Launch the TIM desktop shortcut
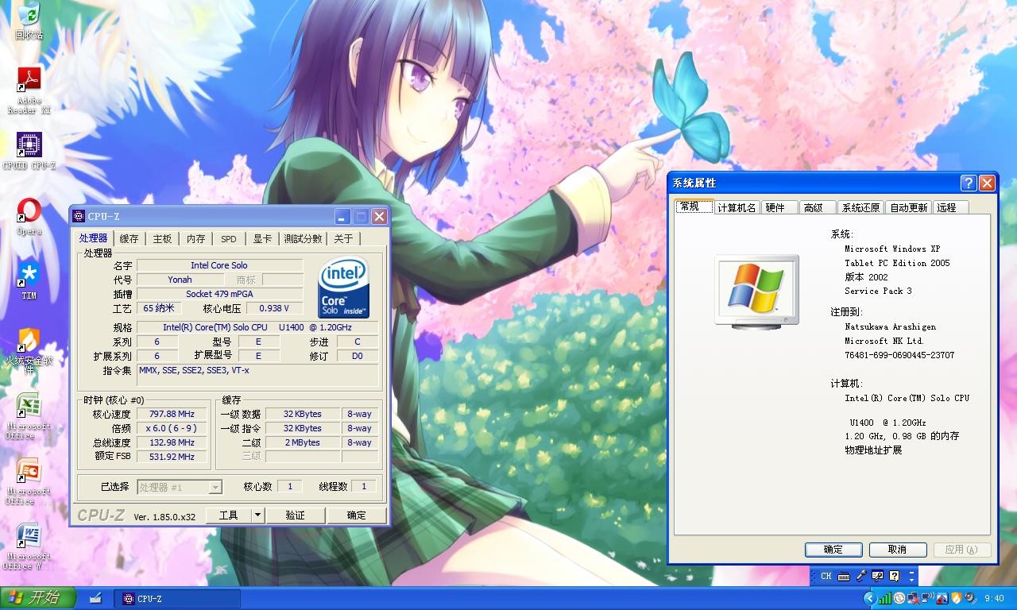1017x610 pixels. pyautogui.click(x=29, y=280)
